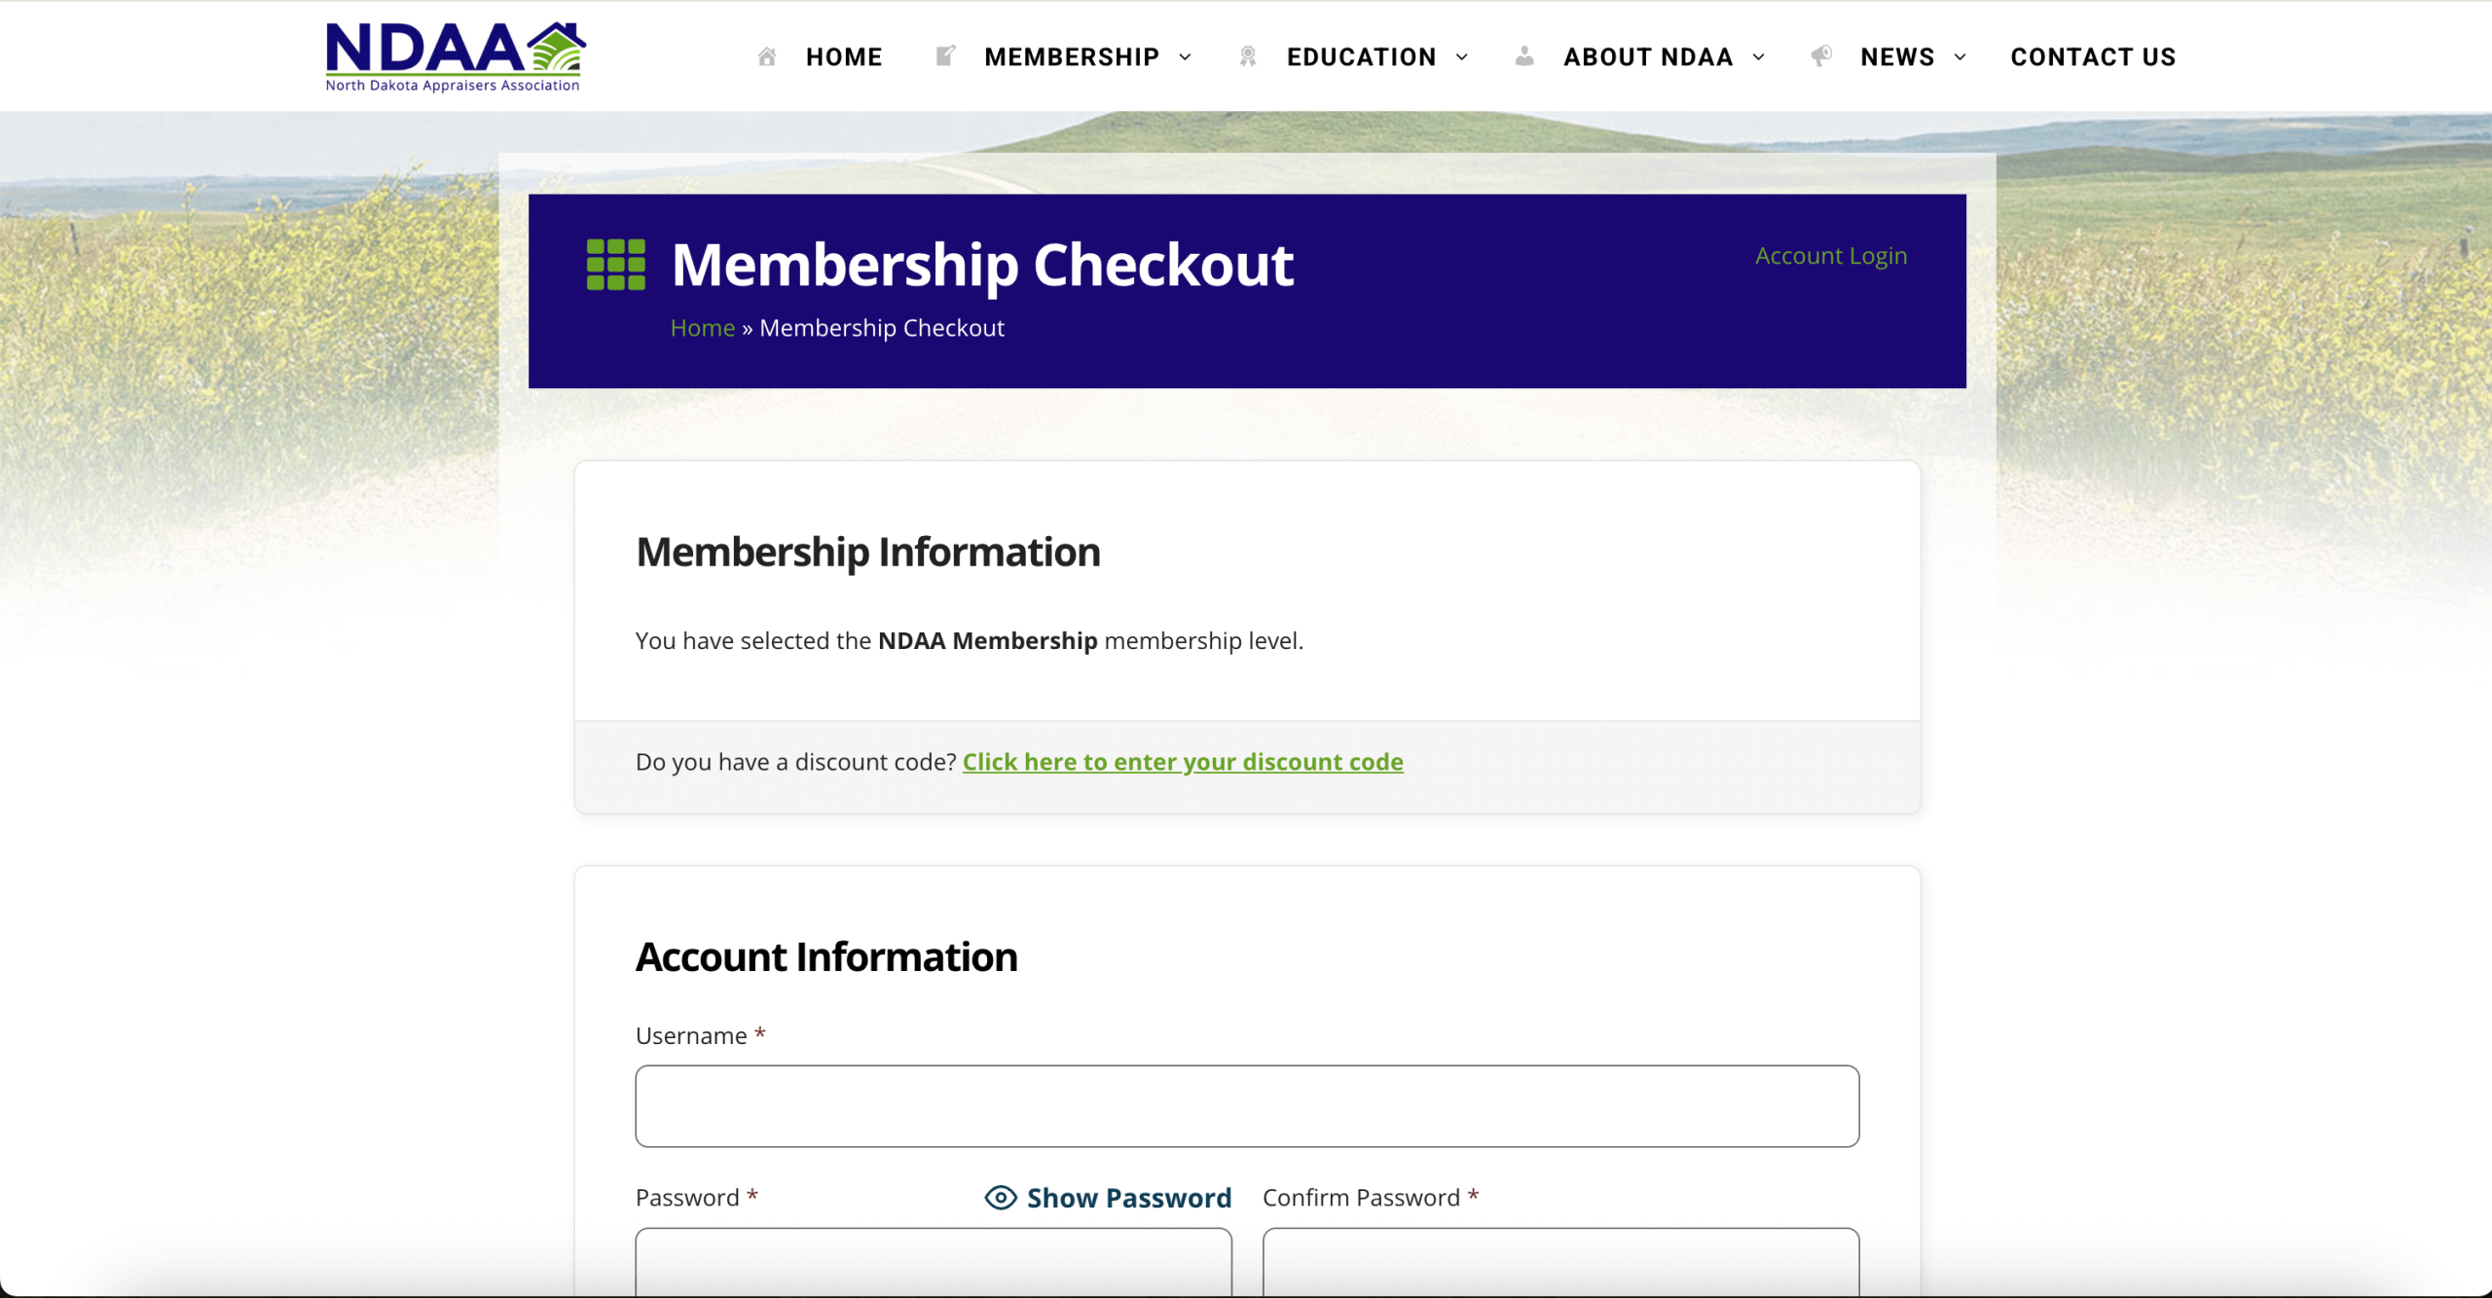Click the home icon beside HOME
Viewport: 2492px width, 1298px height.
[x=767, y=56]
